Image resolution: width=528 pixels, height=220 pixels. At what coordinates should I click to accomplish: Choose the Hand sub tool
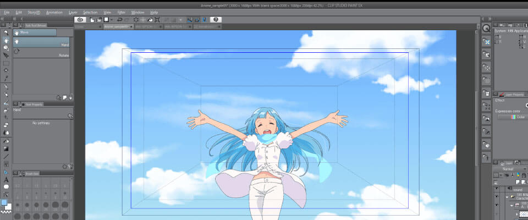[41, 42]
